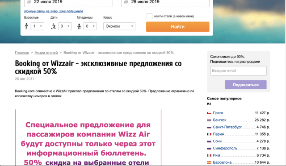
Task: Click the article date 26 авг 2011
Action: (x=25, y=79)
